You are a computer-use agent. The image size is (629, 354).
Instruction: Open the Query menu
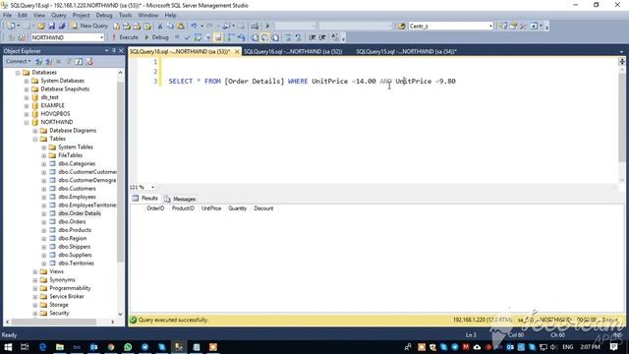[59, 16]
